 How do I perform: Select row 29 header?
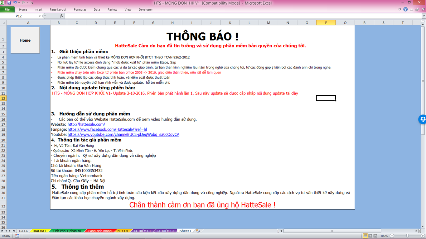coord(3,187)
